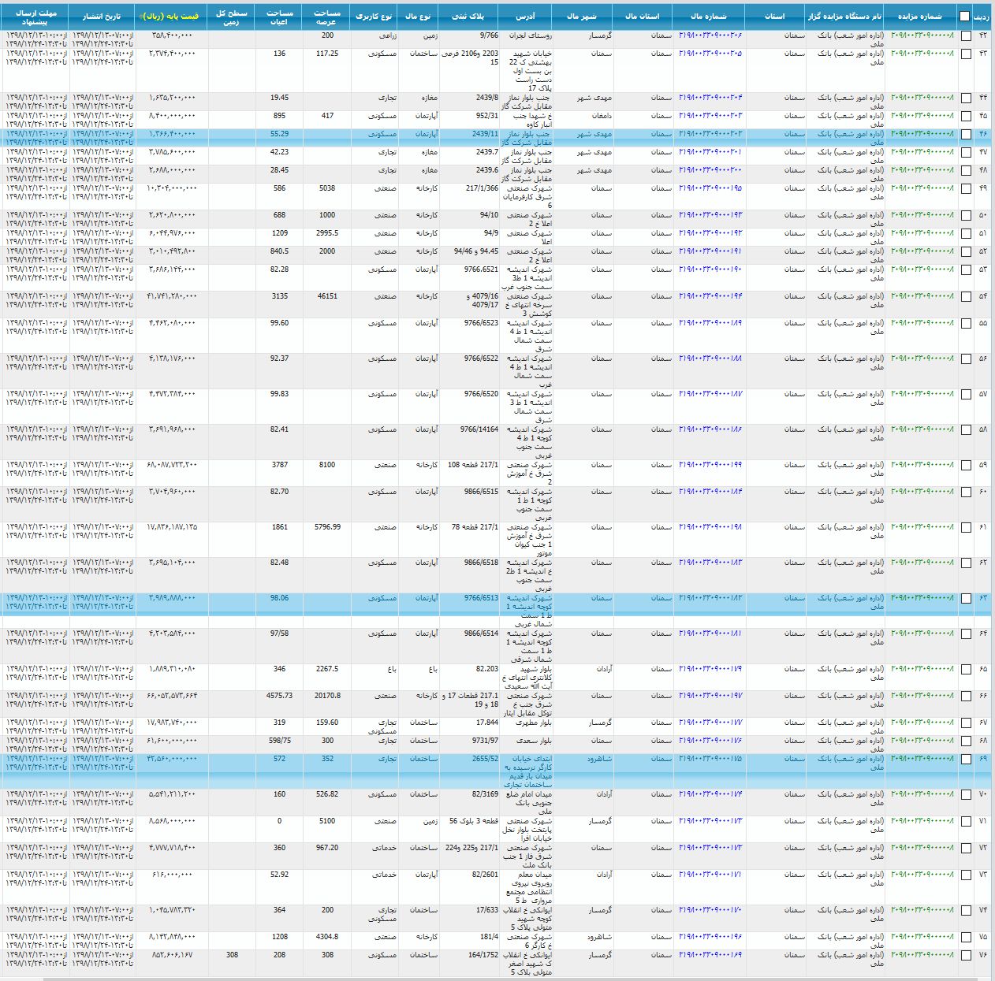
Task: Click the مهلت ارسال پیشنهاد column header
Action: point(36,17)
